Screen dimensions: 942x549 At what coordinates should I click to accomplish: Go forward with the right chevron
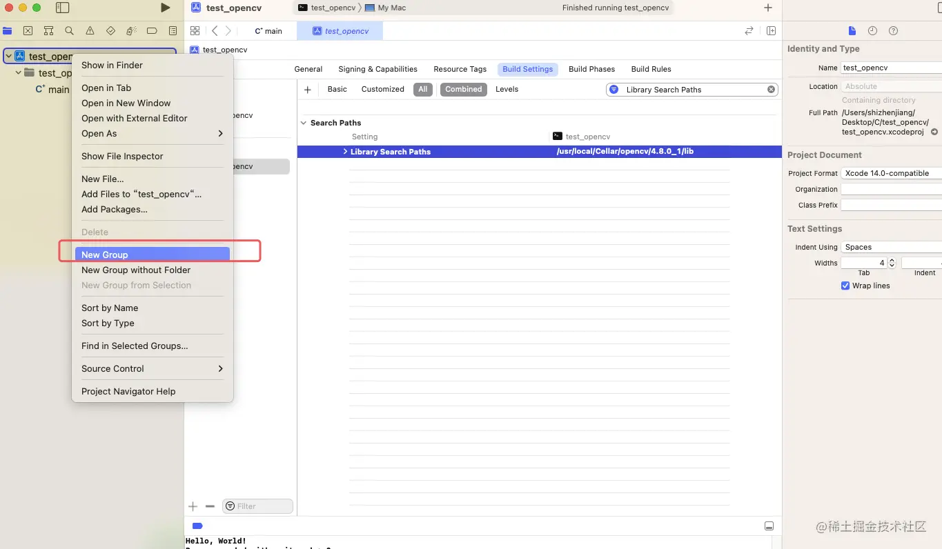click(228, 30)
